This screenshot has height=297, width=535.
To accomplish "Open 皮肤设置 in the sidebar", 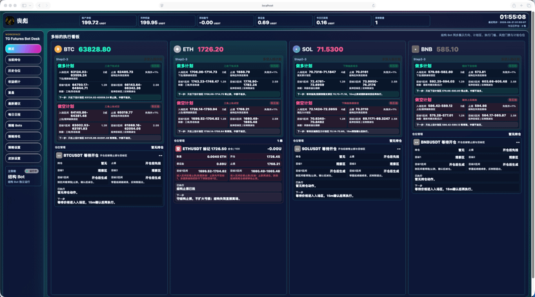I will [x=23, y=158].
